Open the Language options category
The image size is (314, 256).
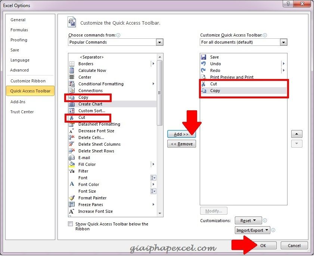[20, 60]
